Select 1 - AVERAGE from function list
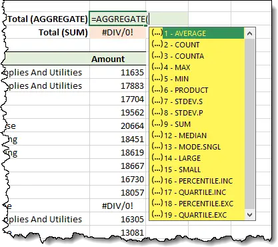This screenshot has height=247, width=278. pos(197,33)
